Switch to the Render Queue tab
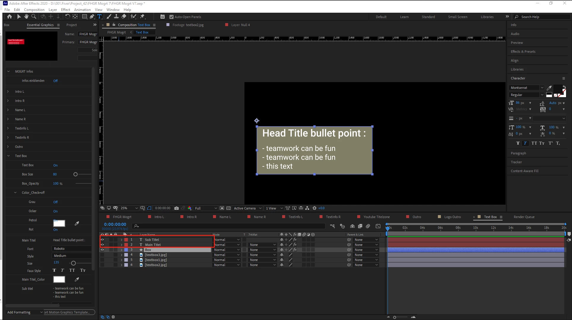Viewport: 572px width, 320px height. (524, 217)
